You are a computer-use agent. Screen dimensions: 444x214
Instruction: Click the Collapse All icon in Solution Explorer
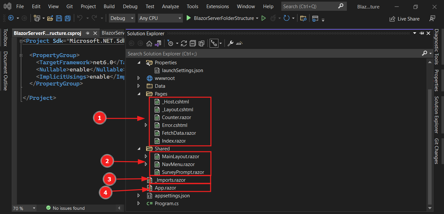point(193,43)
